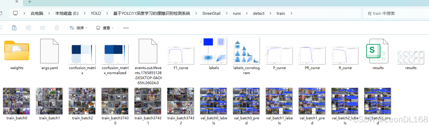
Task: Go to 此电脑 in breadcrumb
Action: tap(37, 13)
